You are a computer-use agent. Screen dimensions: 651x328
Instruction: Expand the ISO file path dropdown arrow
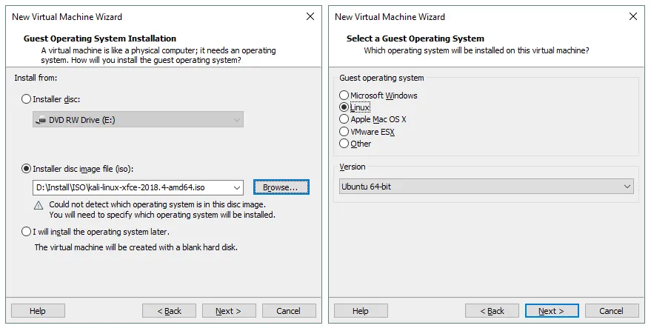click(236, 188)
